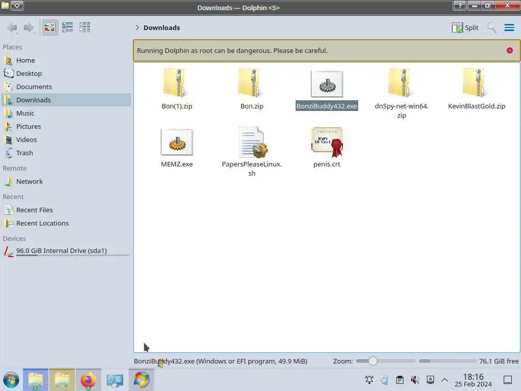
Task: Open Desktop in Places
Action: point(66,73)
